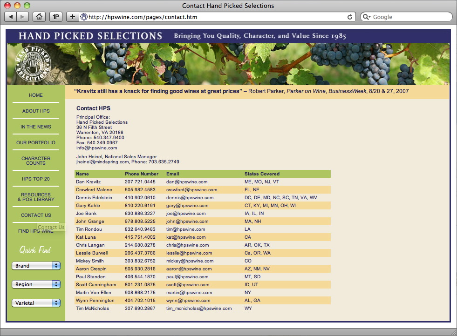Screen dimensions: 457x336
Task: Click the Email column header
Action: pos(172,174)
